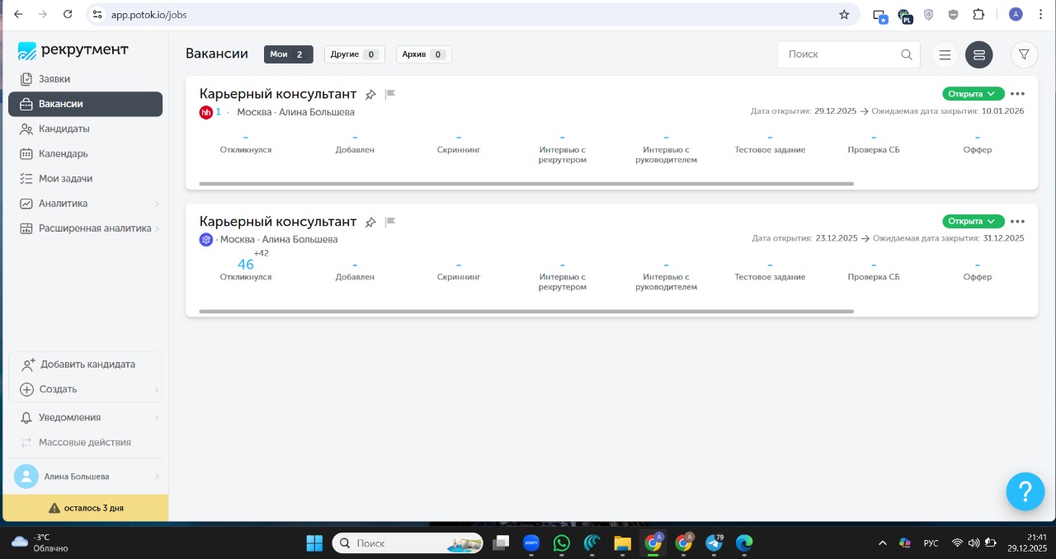Reload the page

[x=68, y=15]
